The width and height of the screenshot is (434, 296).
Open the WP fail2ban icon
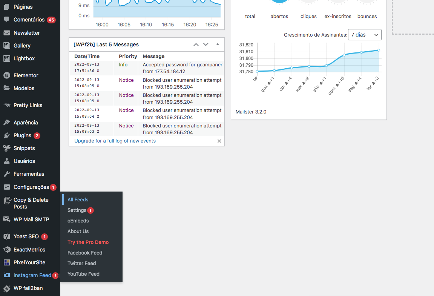click(7, 288)
